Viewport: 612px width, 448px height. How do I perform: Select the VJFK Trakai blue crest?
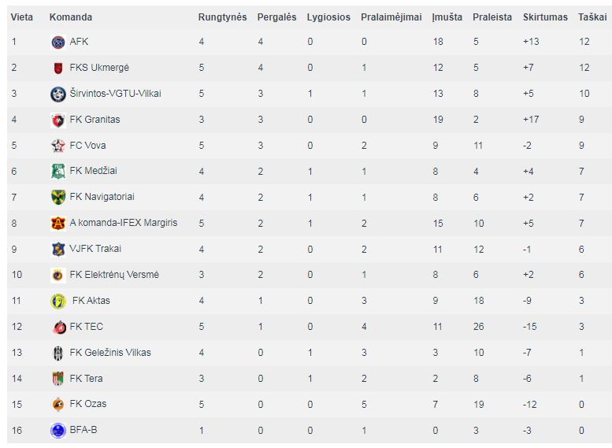tap(58, 249)
